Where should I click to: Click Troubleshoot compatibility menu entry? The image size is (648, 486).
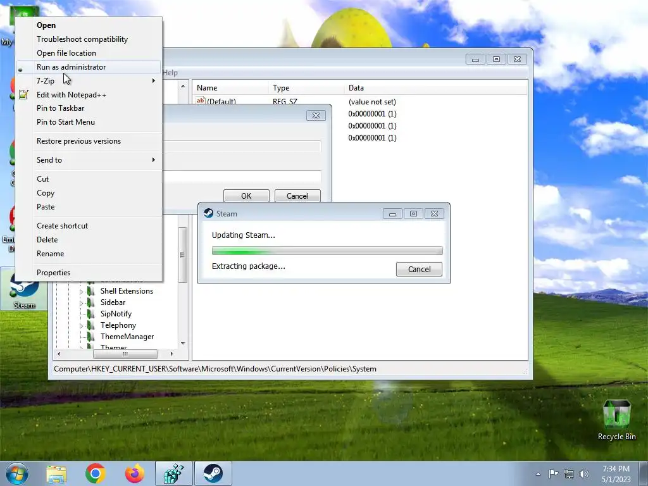(89, 39)
